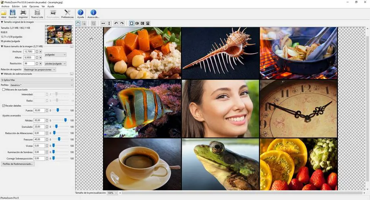Image resolution: width=370 pixels, height=200 pixels.
Task: Click the Frescura slider handle
Action: coord(59,139)
